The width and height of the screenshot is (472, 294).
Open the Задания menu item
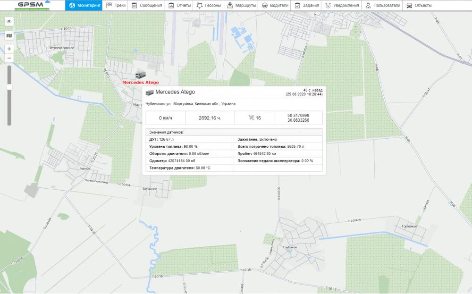tap(297, 6)
